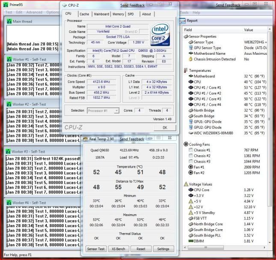Click the Temperatures section icon

186,71
